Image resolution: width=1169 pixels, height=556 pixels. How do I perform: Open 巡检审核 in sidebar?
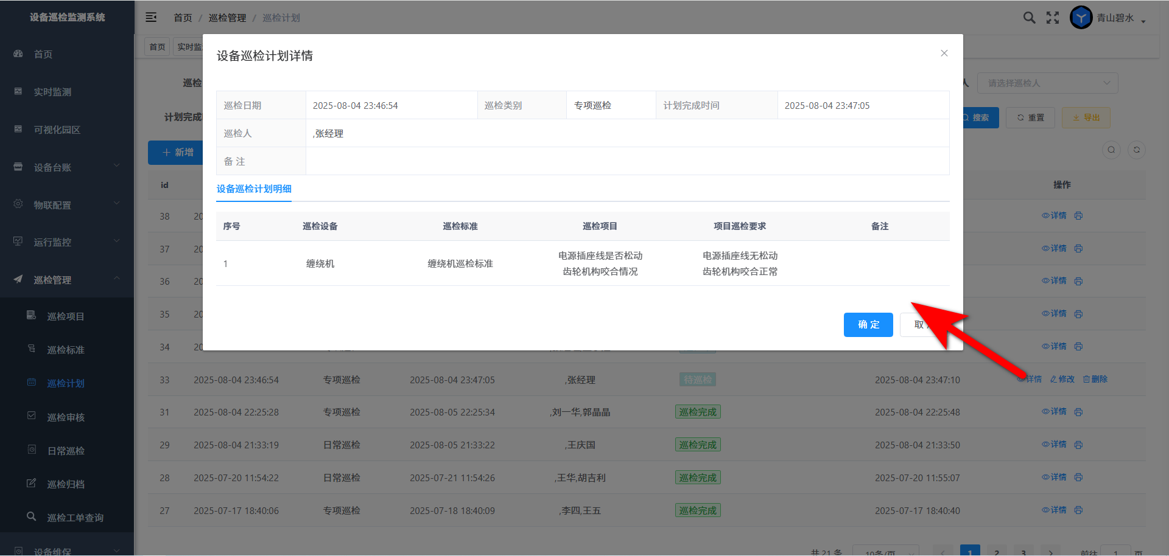coord(66,417)
